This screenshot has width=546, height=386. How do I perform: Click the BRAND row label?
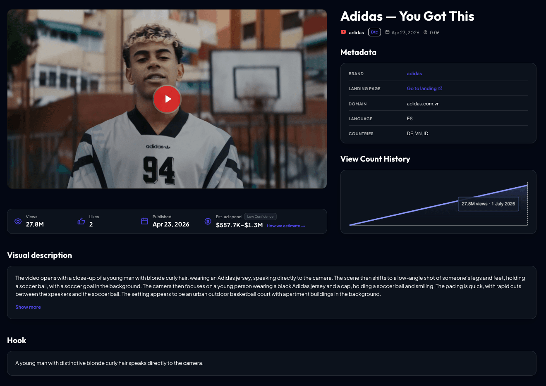(x=356, y=74)
